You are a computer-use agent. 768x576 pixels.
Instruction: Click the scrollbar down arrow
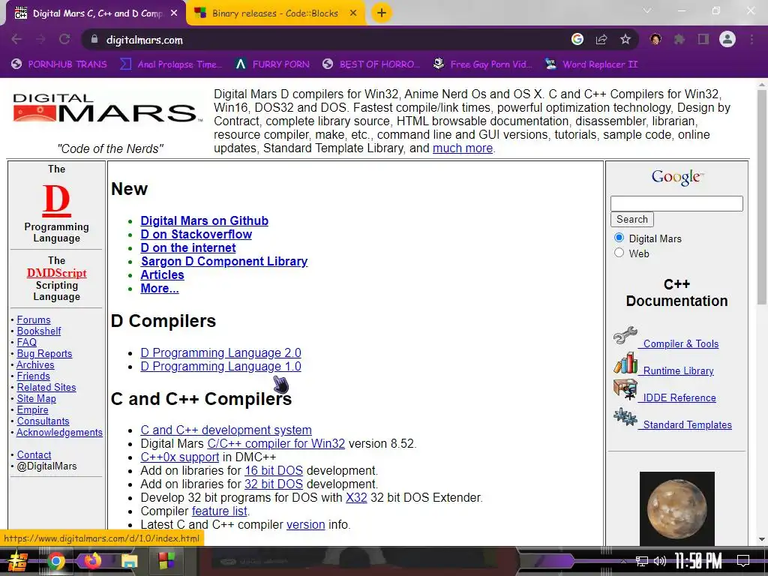[761, 540]
